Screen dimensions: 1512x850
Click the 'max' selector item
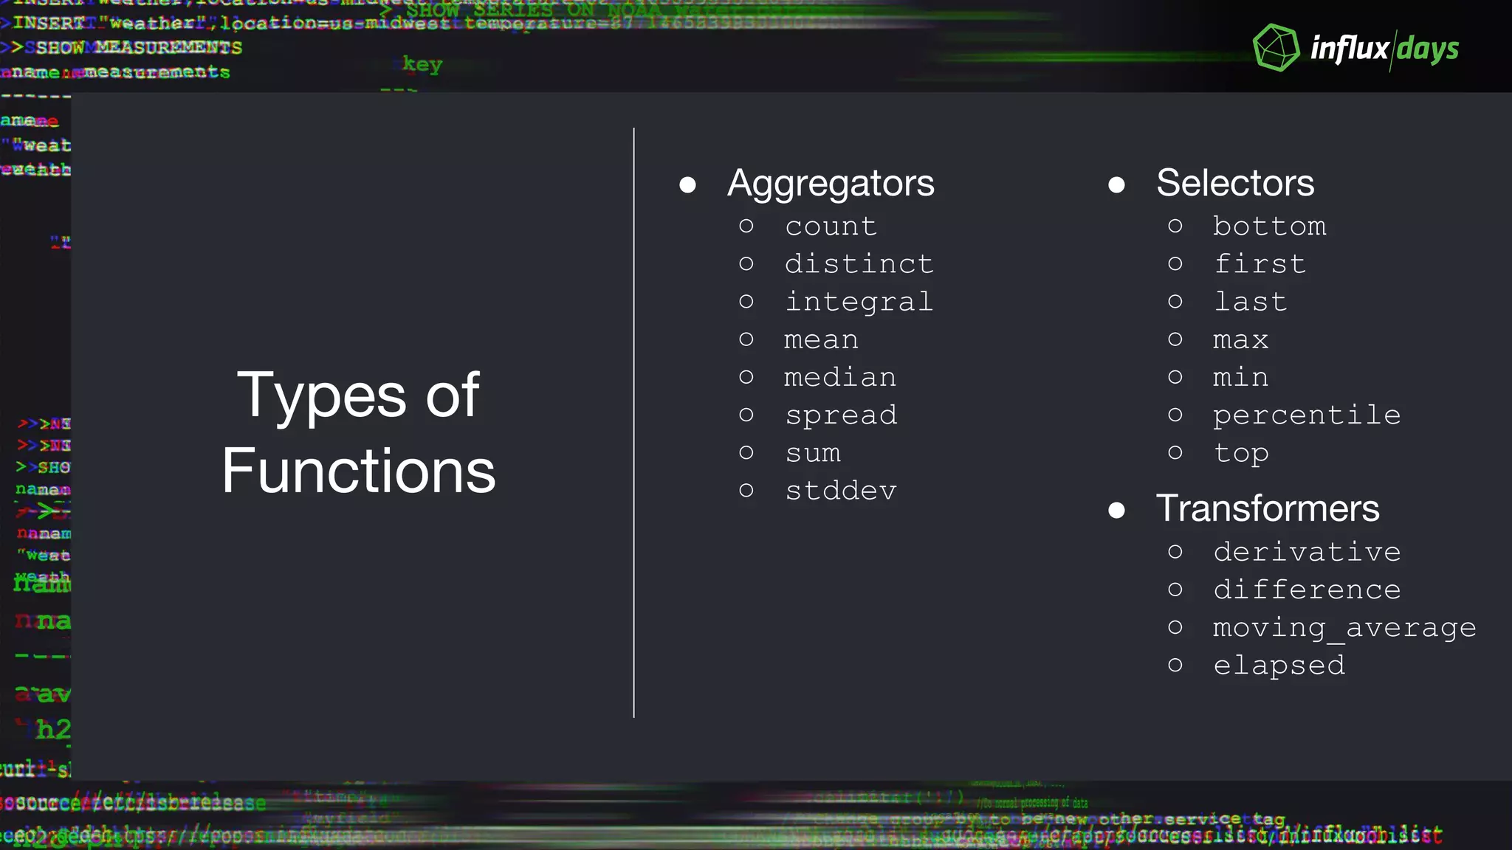click(x=1241, y=340)
